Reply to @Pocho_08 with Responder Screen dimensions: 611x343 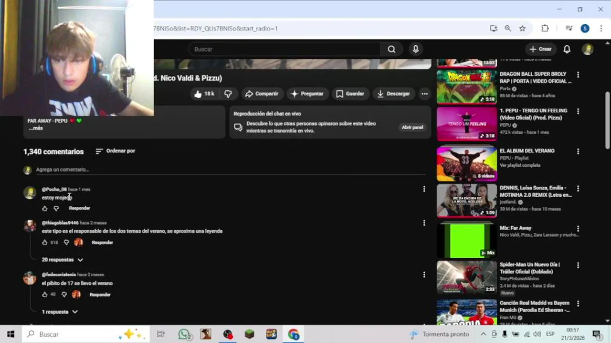click(x=79, y=208)
